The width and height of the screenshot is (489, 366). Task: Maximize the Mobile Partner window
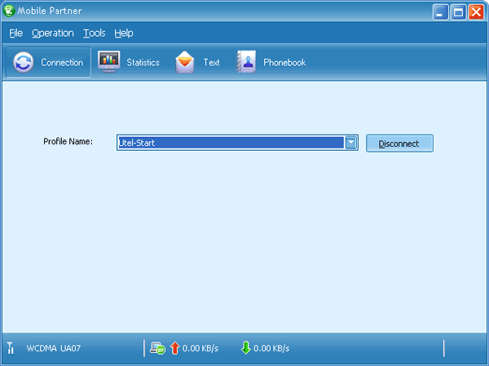pos(458,12)
